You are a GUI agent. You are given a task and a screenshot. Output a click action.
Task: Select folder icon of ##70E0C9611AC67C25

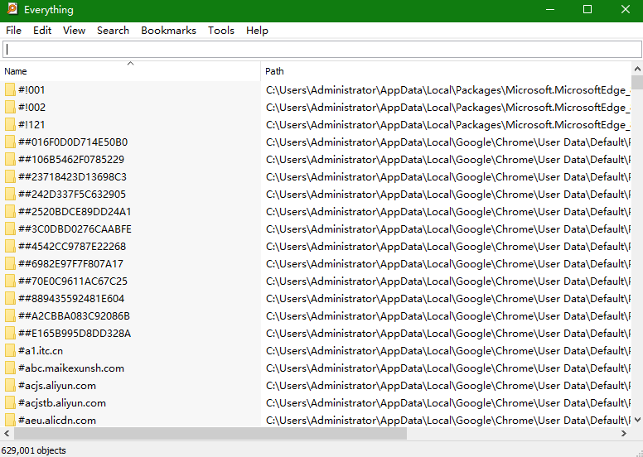pos(10,281)
